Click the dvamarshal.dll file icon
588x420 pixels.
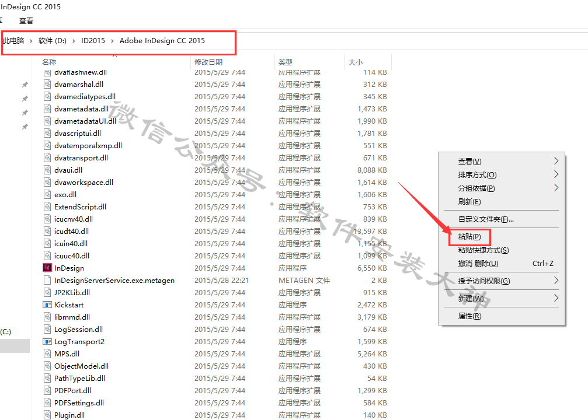(47, 84)
